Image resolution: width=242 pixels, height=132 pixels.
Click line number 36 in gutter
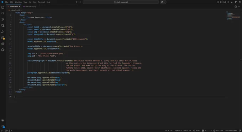[10, 97]
